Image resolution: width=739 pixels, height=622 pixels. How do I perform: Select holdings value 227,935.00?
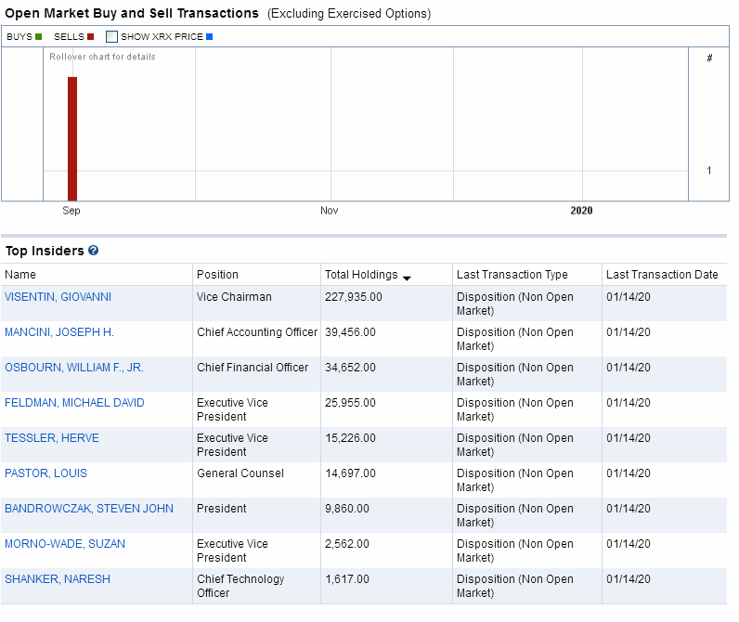[x=354, y=297]
